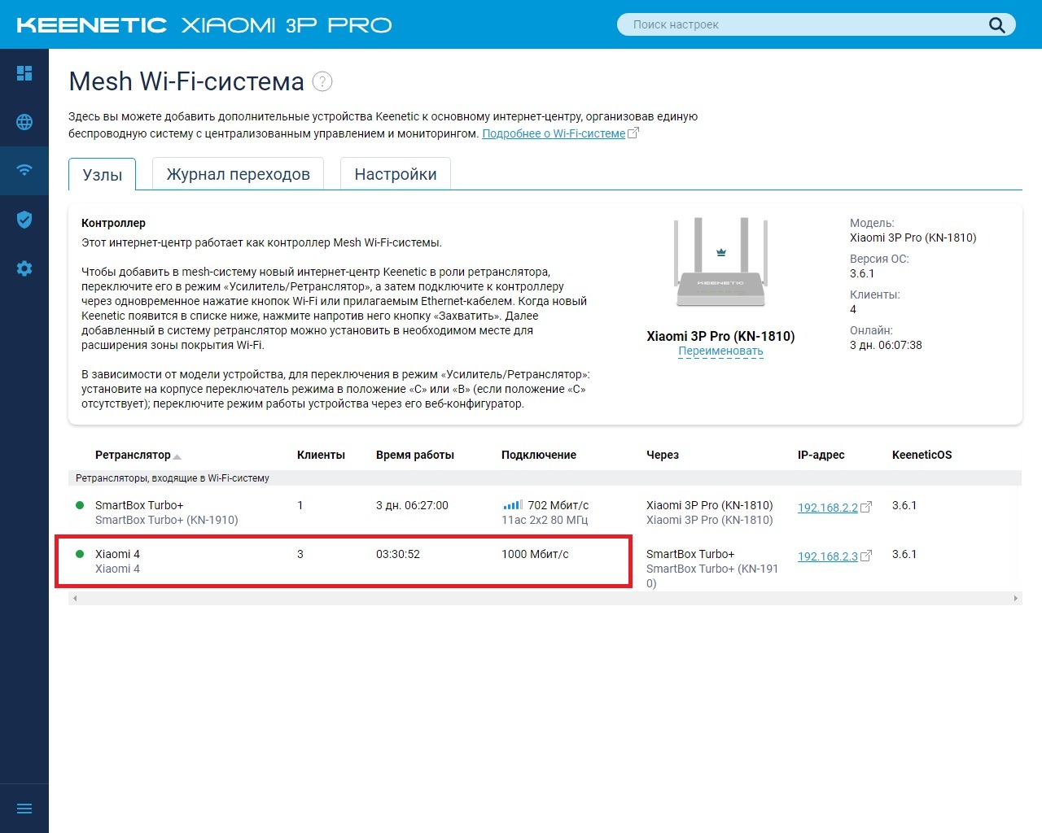This screenshot has height=833, width=1042.
Task: Click the KeeneticOS column header
Action: click(x=922, y=455)
